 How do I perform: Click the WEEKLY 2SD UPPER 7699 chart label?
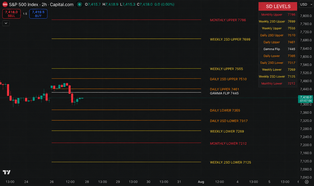click(x=230, y=39)
